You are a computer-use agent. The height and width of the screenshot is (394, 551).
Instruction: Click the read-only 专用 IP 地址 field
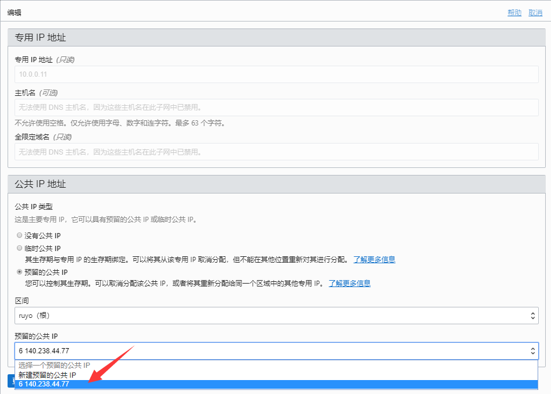point(276,74)
